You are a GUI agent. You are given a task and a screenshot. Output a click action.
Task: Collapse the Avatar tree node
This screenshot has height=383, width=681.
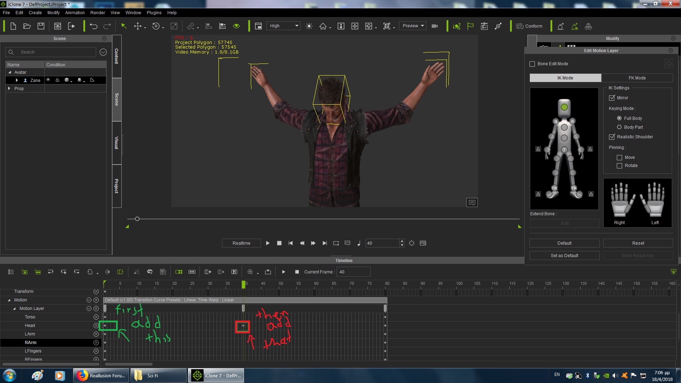(10, 72)
